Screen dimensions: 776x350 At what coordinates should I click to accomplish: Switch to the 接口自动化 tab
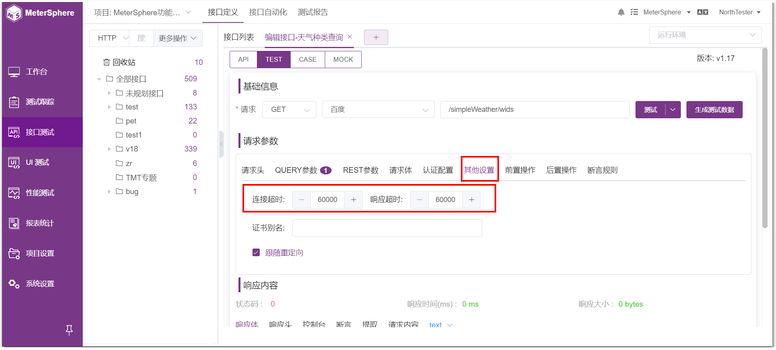[268, 12]
